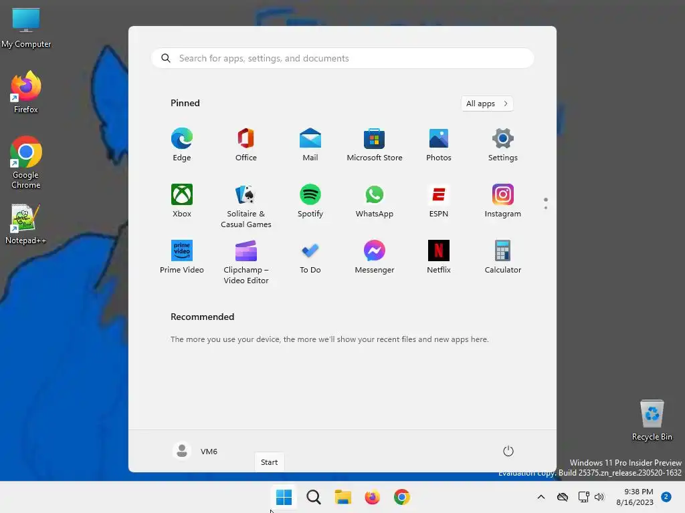Open taskbar Search magnifier
This screenshot has height=513, width=685.
pyautogui.click(x=313, y=497)
